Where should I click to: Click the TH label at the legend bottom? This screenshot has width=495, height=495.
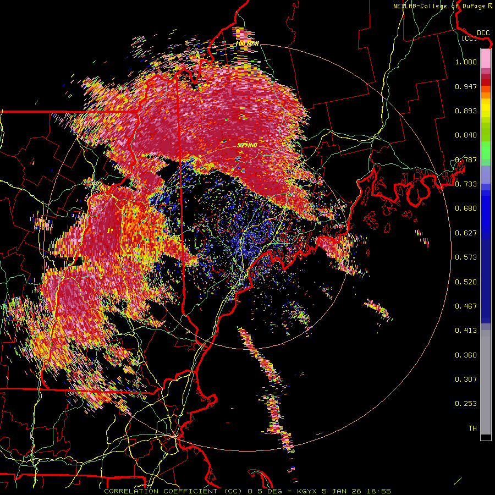pos(472,428)
